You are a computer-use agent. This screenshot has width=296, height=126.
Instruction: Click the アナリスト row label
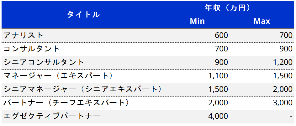click(x=24, y=35)
